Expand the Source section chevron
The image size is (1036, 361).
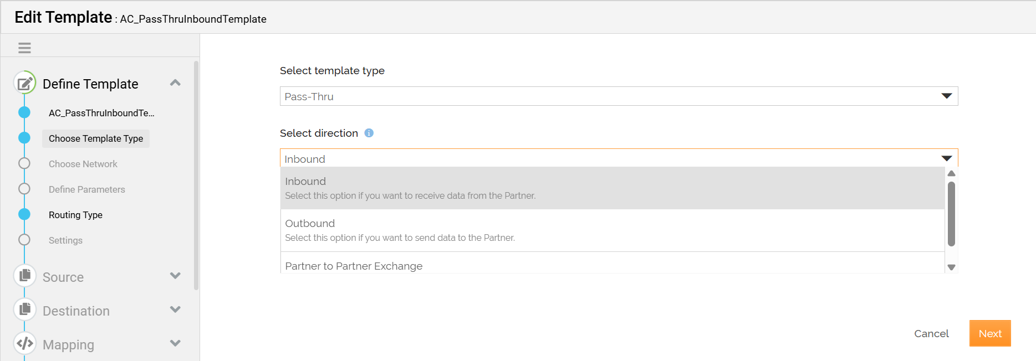175,276
